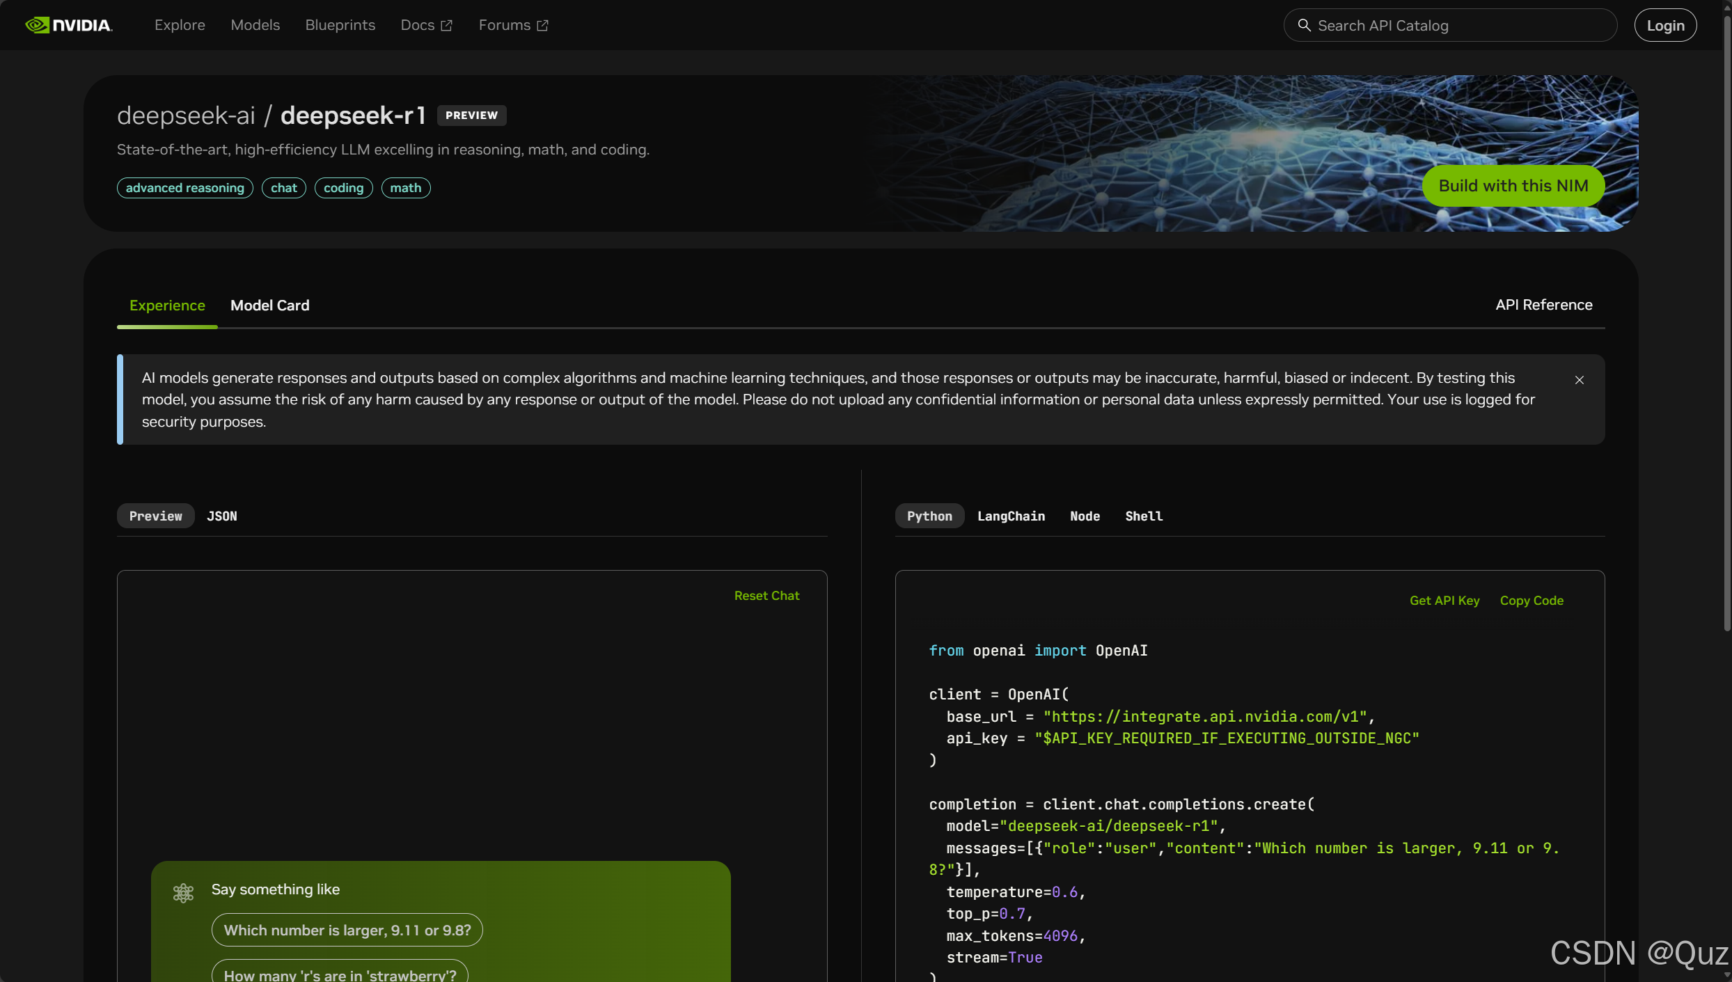Open the Docs link

tap(426, 25)
